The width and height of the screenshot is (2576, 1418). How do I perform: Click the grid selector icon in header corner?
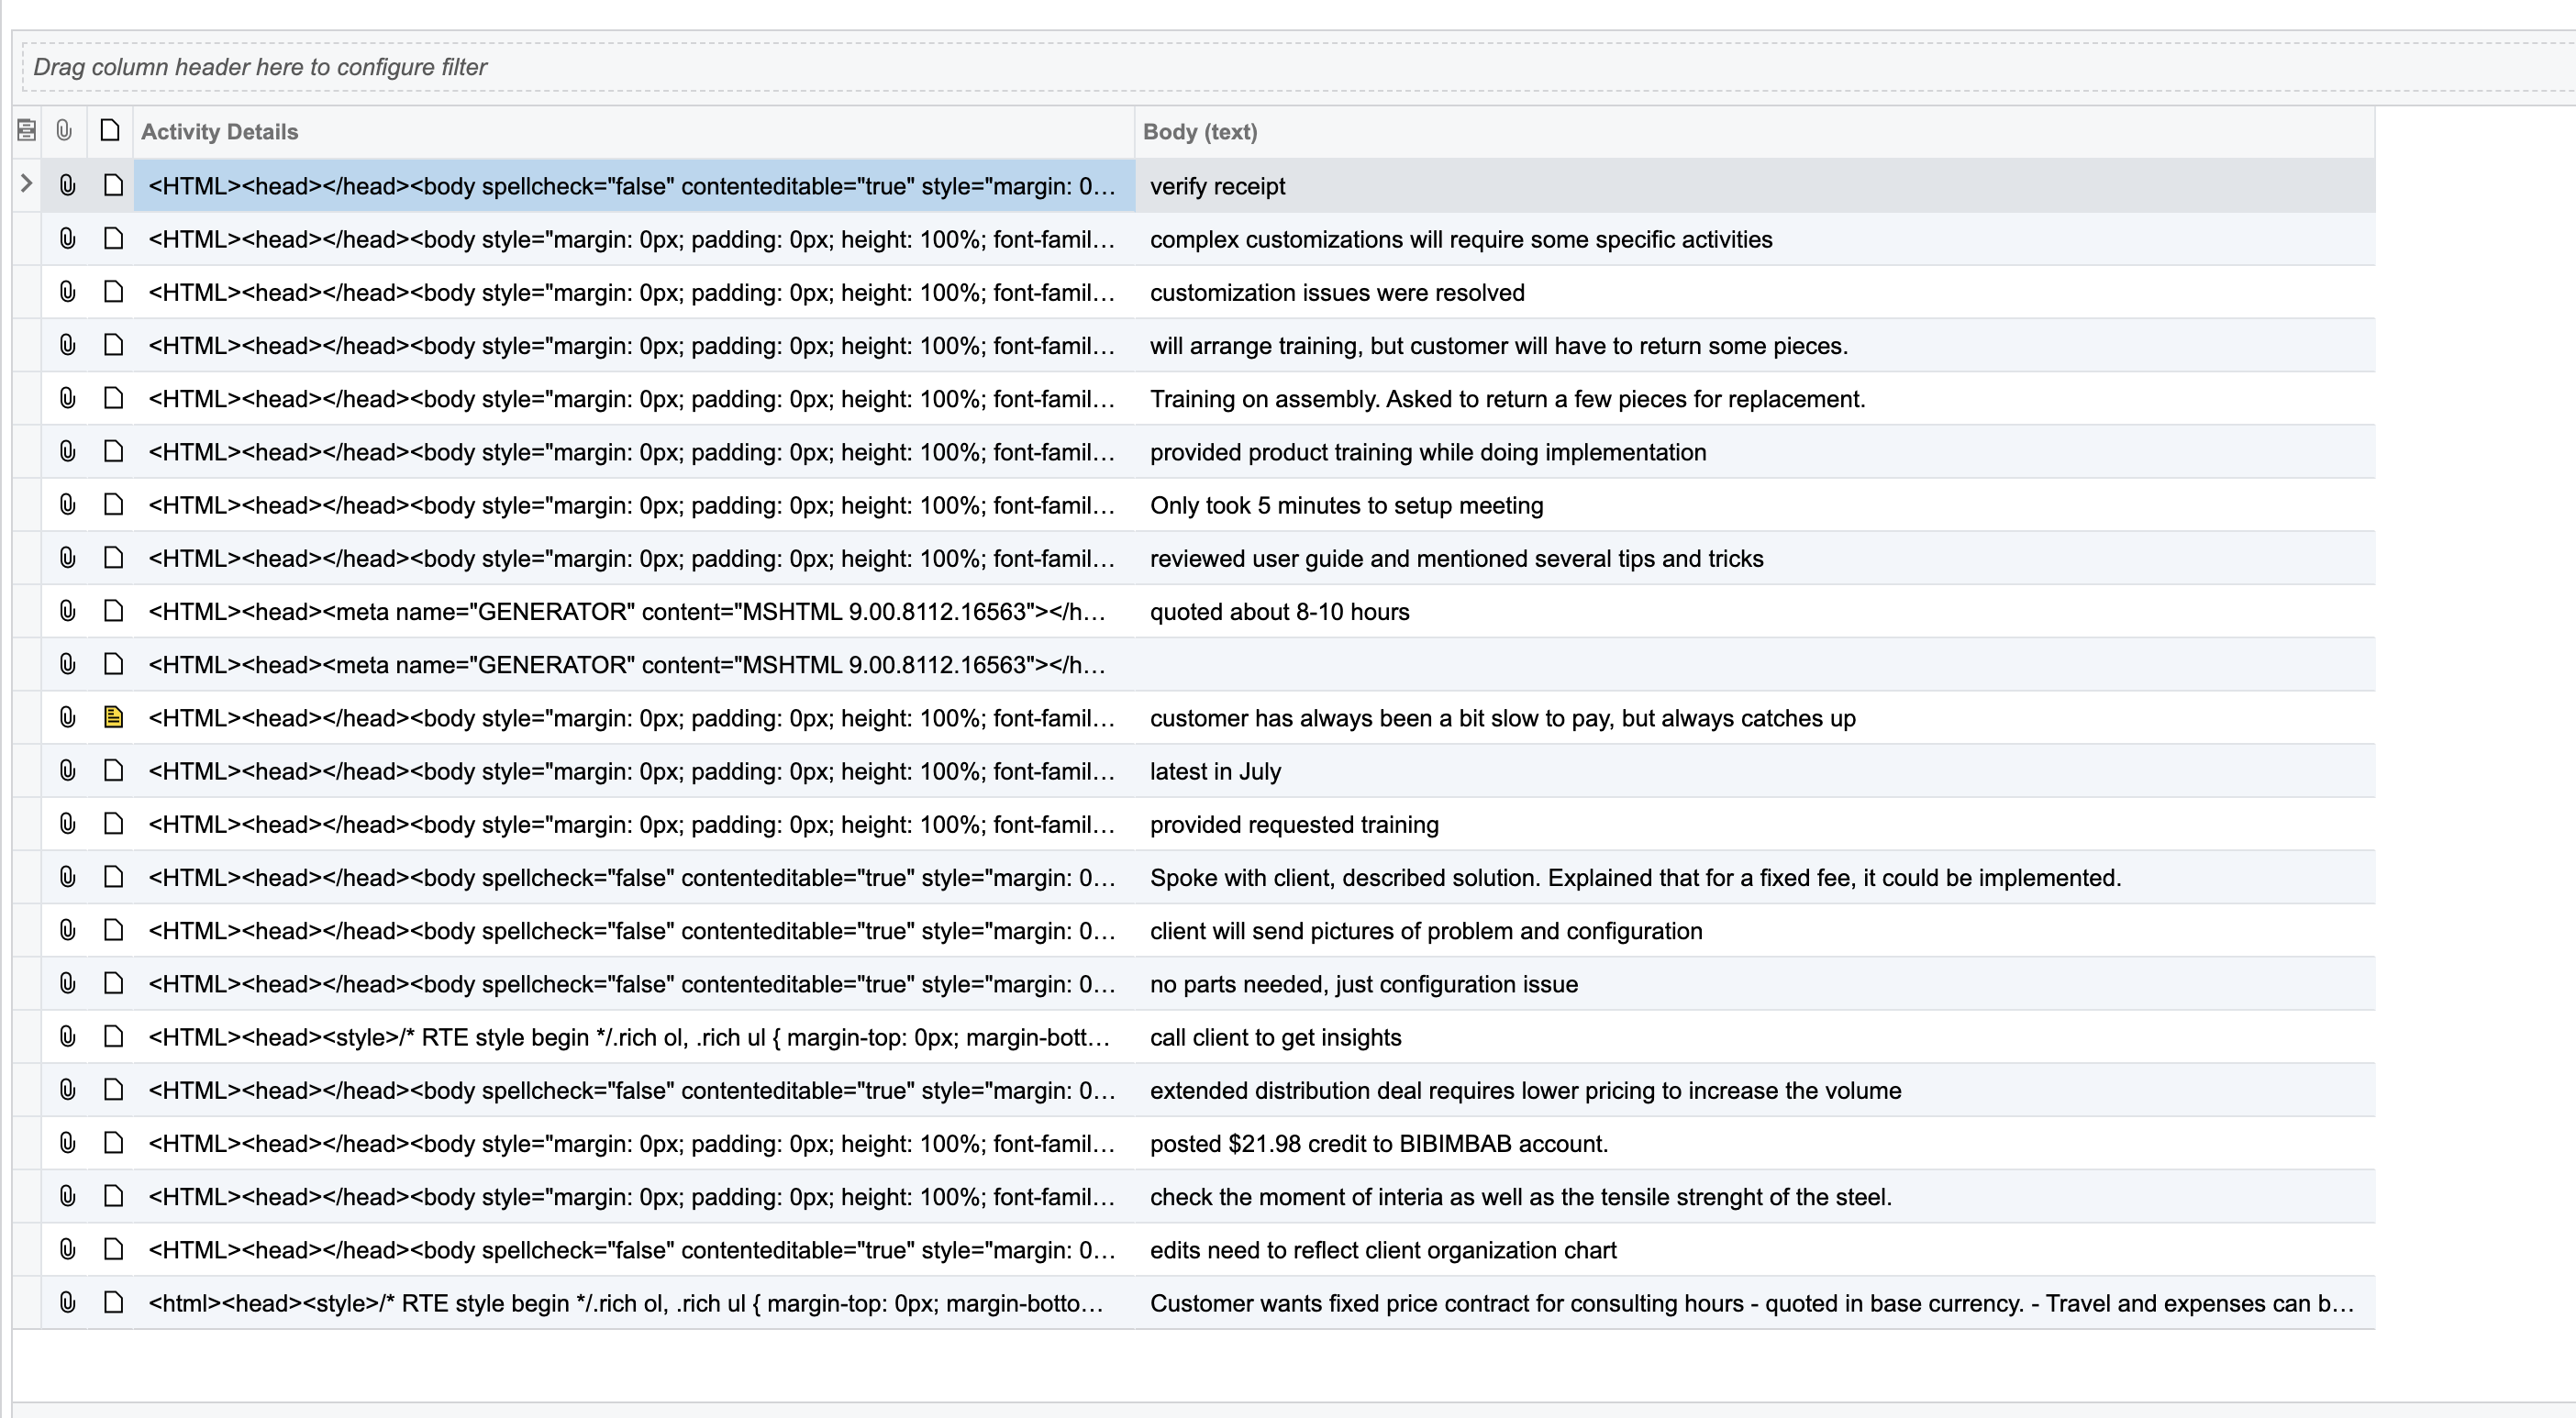[x=27, y=131]
